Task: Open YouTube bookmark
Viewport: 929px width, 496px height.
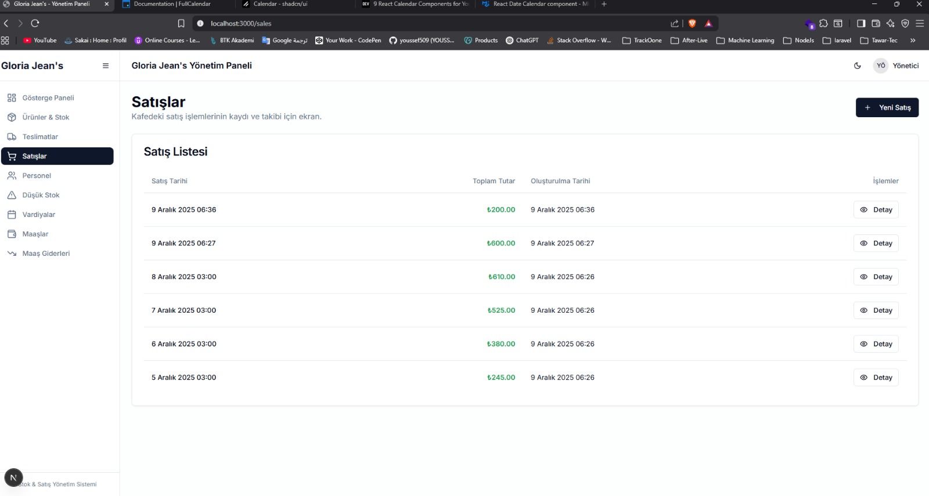Action: point(40,41)
